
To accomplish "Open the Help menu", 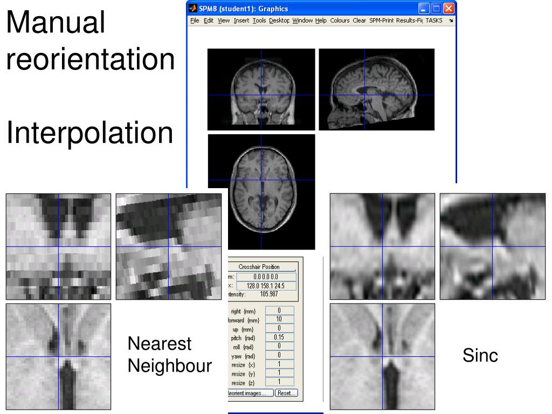I will tap(321, 20).
